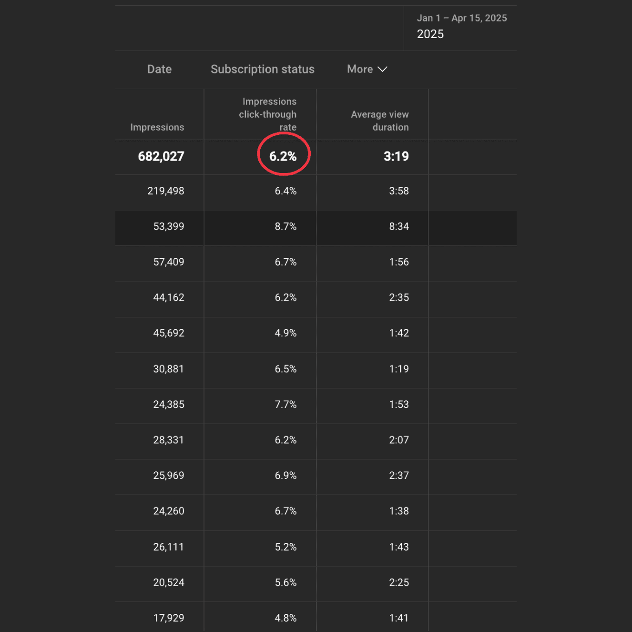The width and height of the screenshot is (632, 632).
Task: Click total average duration 3:19
Action: coord(396,156)
